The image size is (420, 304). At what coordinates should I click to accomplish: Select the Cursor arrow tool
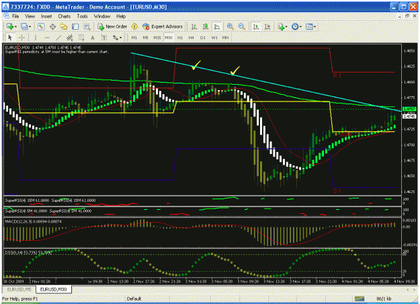[x=10, y=38]
